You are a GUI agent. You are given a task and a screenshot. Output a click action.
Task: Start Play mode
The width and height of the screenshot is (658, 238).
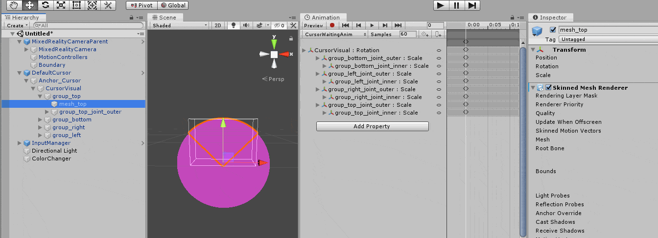pyautogui.click(x=441, y=5)
